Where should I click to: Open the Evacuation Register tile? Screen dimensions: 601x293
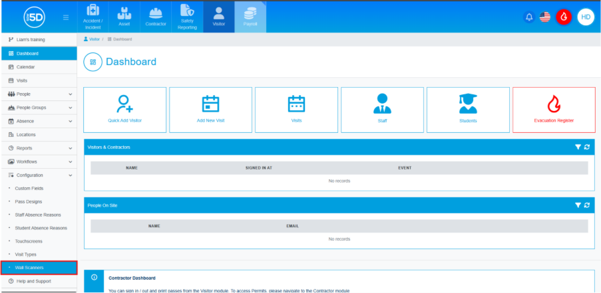click(554, 110)
